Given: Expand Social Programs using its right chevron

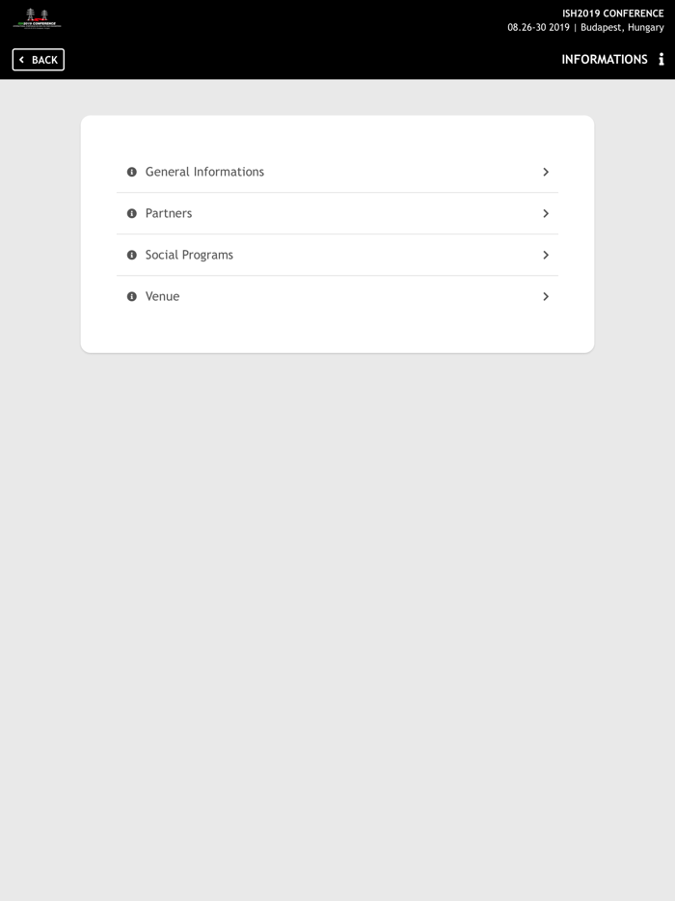Looking at the screenshot, I should [x=546, y=255].
